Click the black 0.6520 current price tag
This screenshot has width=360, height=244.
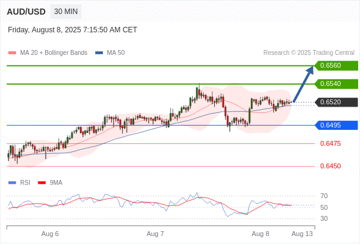[336, 102]
